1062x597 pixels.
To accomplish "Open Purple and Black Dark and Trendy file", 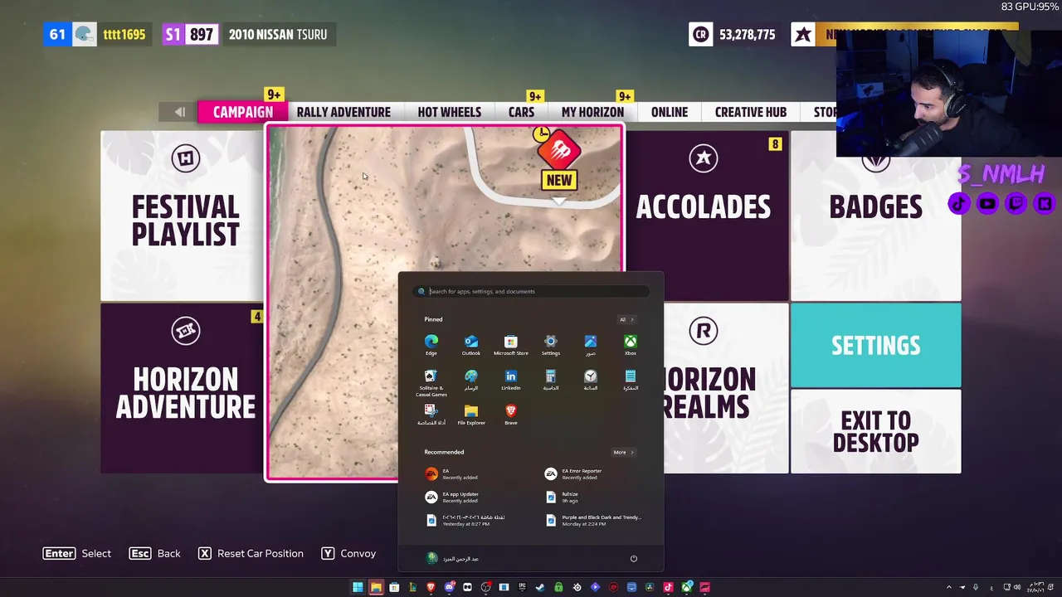I will 593,520.
